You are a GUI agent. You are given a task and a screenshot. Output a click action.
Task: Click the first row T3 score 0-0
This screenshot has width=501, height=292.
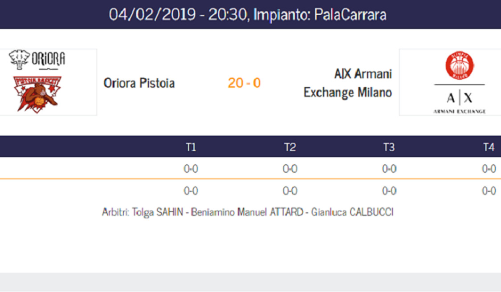[x=389, y=169]
